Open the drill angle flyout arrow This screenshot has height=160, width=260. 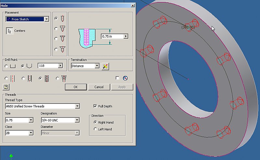click(60, 66)
